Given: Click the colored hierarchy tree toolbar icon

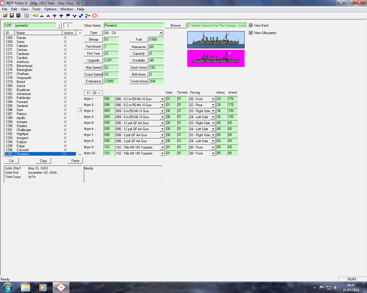Looking at the screenshot, I should (88, 15).
